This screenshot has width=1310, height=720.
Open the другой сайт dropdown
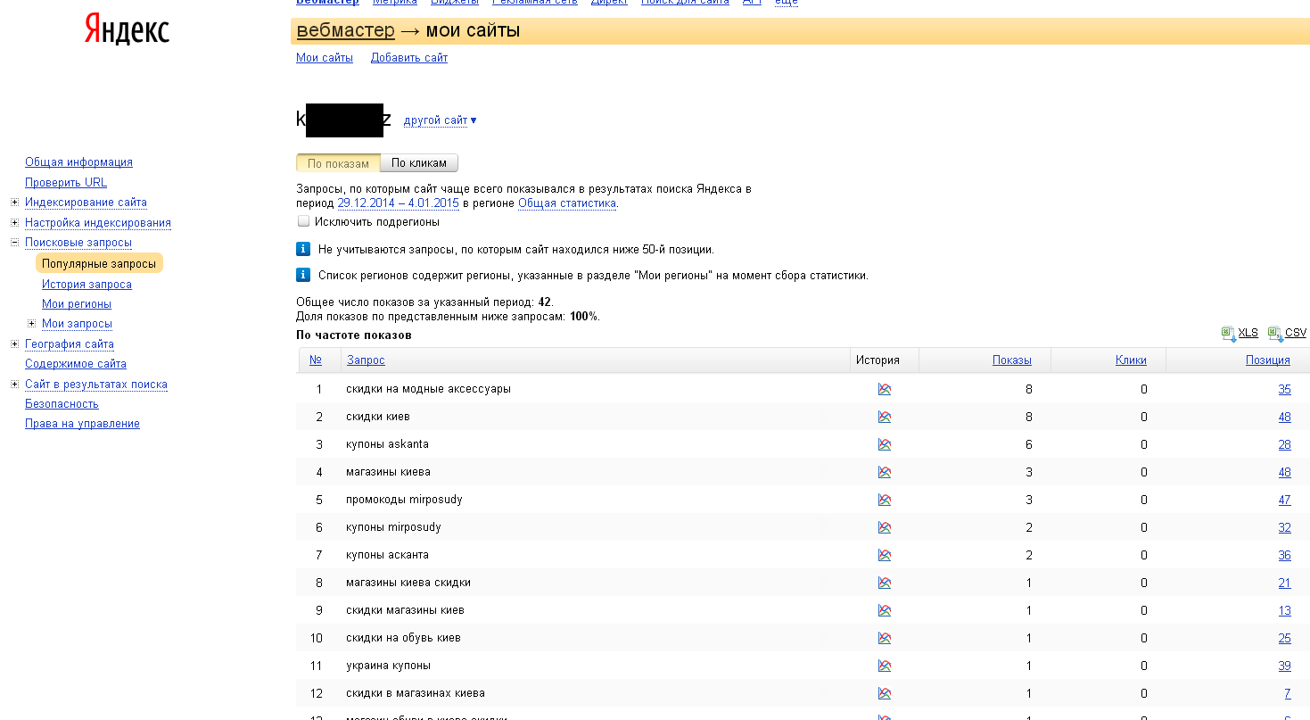(x=440, y=120)
